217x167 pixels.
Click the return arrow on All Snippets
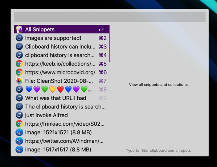pyautogui.click(x=101, y=29)
